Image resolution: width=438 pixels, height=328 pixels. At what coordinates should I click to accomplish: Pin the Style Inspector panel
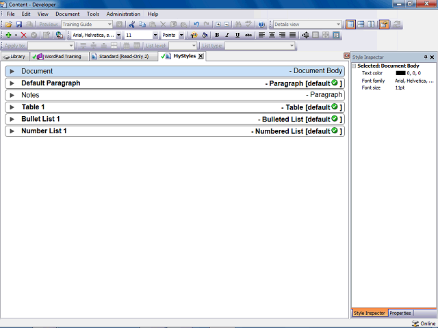click(x=426, y=57)
